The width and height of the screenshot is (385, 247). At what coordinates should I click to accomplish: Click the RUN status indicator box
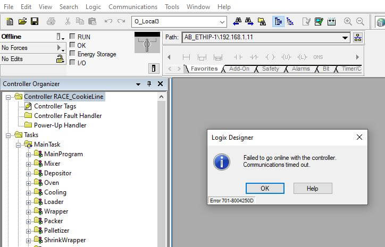(72, 36)
